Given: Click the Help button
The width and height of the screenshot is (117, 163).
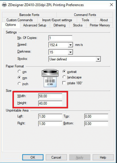Looking at the screenshot, I should tap(103, 157).
